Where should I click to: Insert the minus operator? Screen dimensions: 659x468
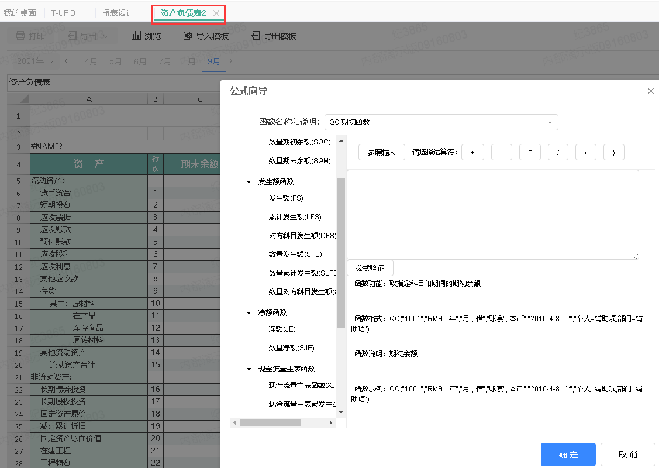(501, 152)
